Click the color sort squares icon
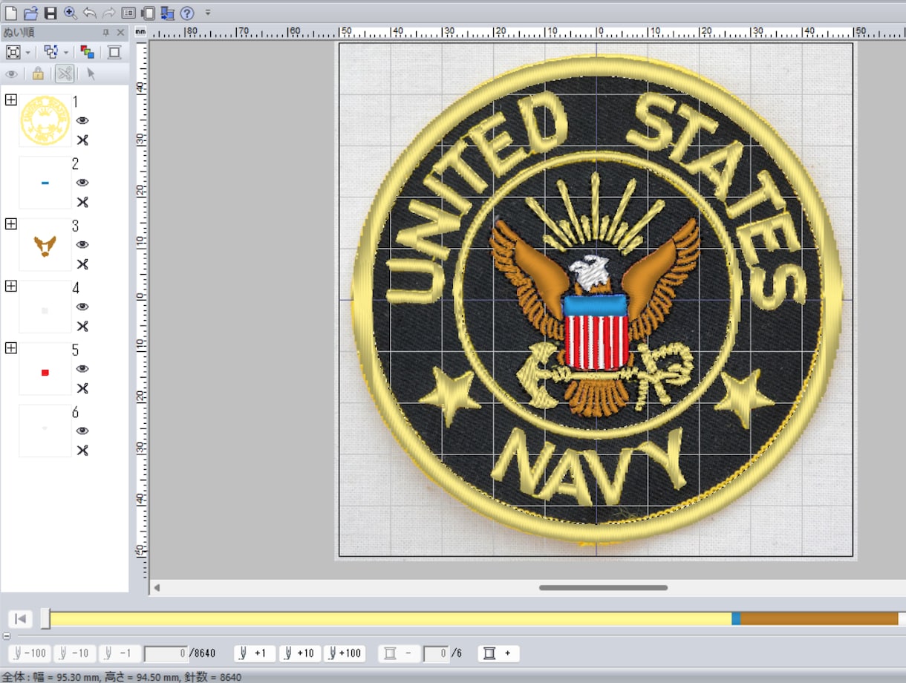The height and width of the screenshot is (683, 906). (88, 52)
